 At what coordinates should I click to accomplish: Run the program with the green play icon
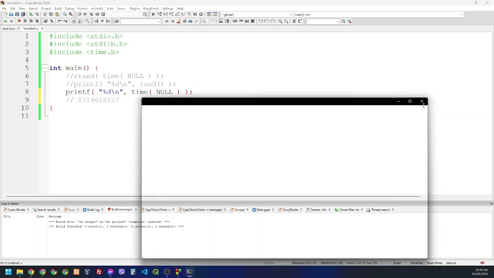[85, 14]
